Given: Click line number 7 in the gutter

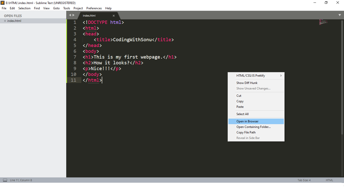Looking at the screenshot, I should click(x=75, y=57).
